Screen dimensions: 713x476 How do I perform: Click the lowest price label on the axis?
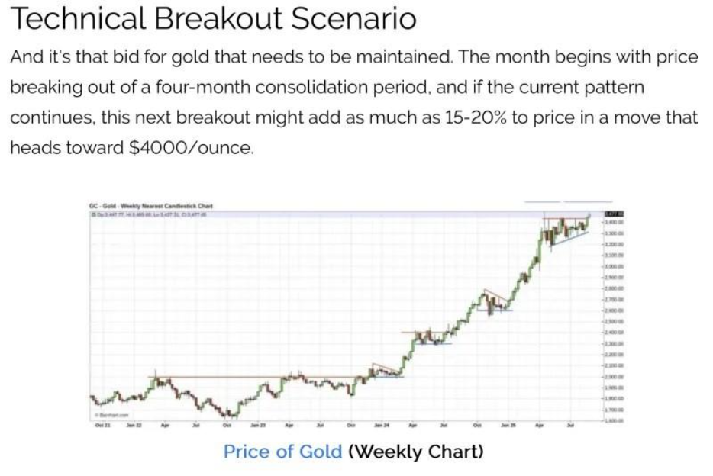tap(615, 421)
